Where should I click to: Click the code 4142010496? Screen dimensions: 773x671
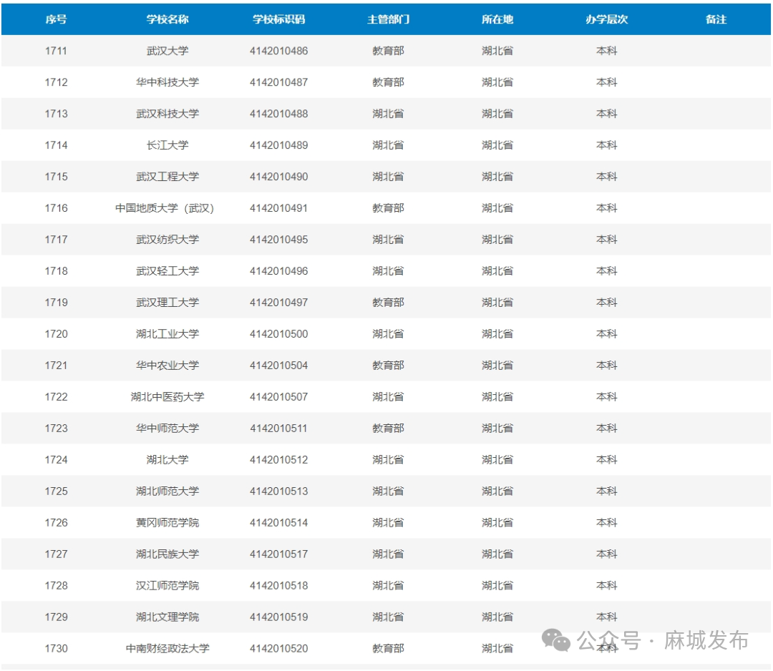279,271
